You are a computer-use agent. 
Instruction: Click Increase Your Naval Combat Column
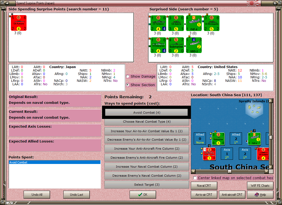point(147,167)
